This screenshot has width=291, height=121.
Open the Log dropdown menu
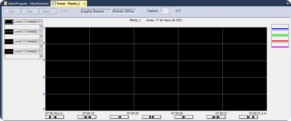[x=65, y=11]
